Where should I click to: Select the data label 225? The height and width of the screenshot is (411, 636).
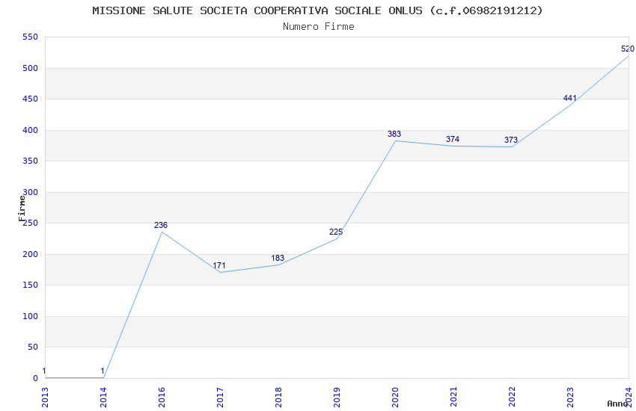336,232
